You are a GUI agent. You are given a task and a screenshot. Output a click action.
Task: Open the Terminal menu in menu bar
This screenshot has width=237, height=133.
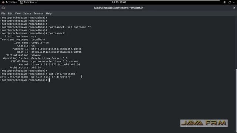(39, 13)
